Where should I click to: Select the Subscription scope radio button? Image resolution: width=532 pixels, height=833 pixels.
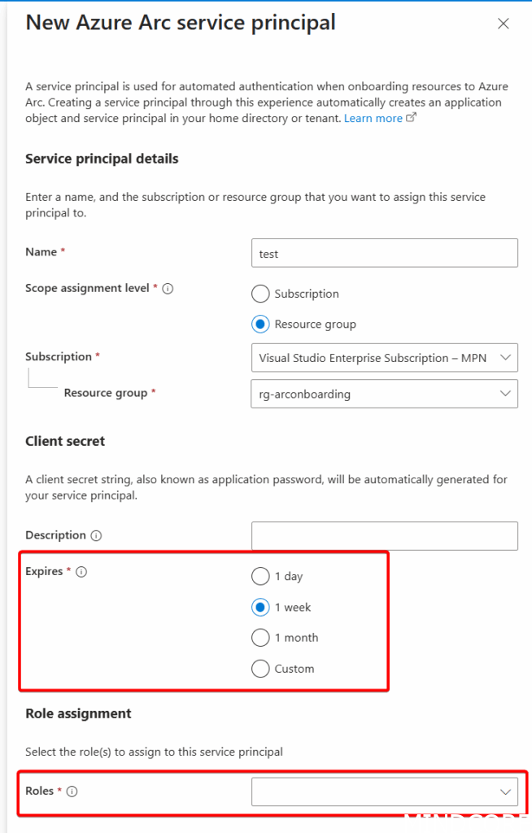pyautogui.click(x=260, y=294)
